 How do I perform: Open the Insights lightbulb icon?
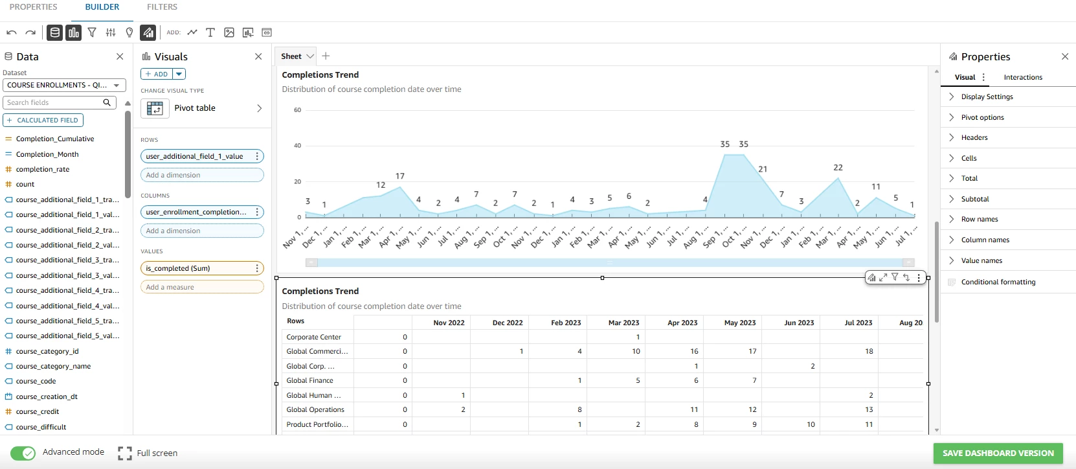click(x=129, y=32)
